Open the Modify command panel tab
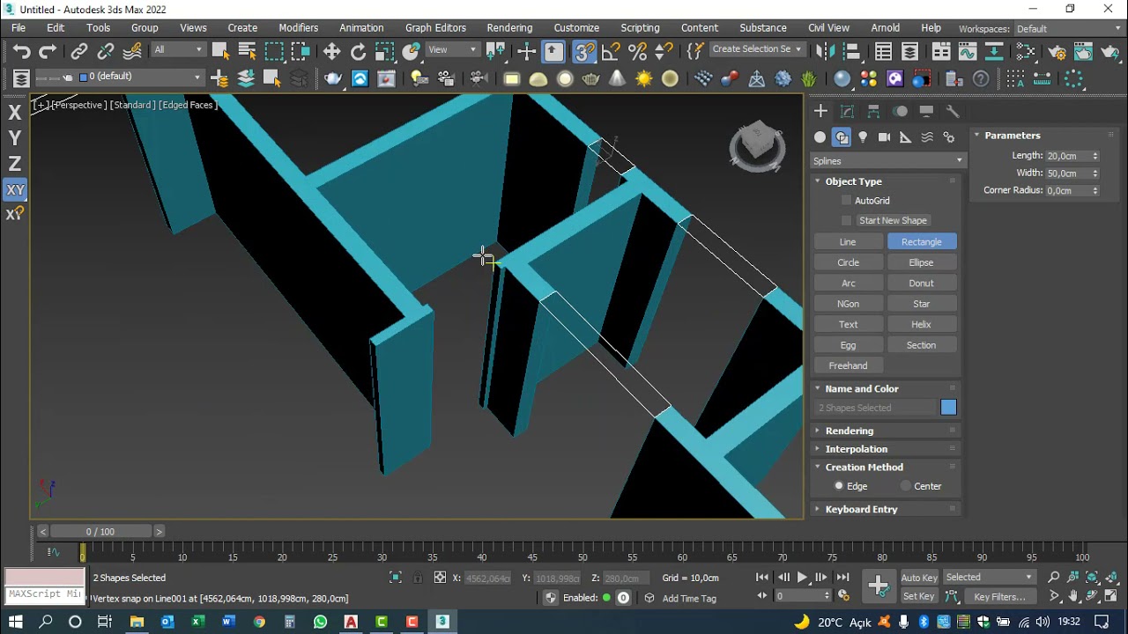Viewport: 1128px width, 634px height. [847, 111]
